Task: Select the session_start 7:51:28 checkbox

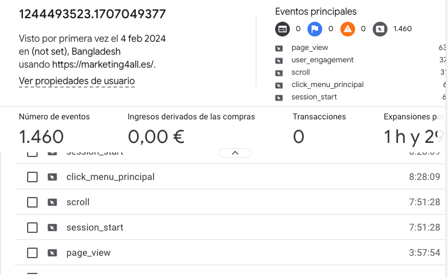Action: [32, 228]
